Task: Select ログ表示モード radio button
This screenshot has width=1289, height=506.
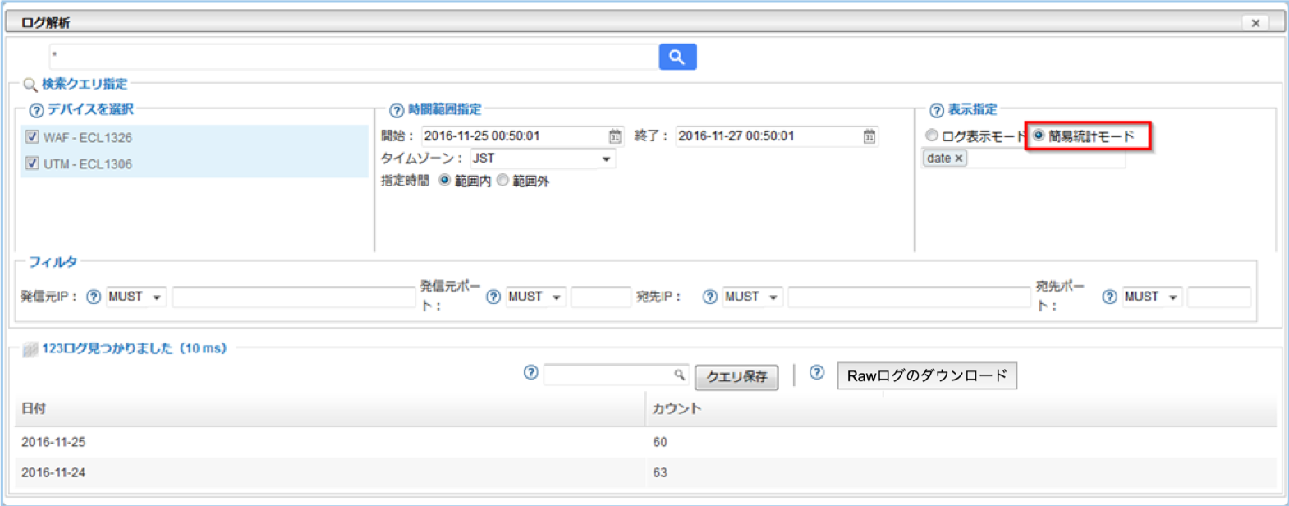Action: pyautogui.click(x=931, y=136)
